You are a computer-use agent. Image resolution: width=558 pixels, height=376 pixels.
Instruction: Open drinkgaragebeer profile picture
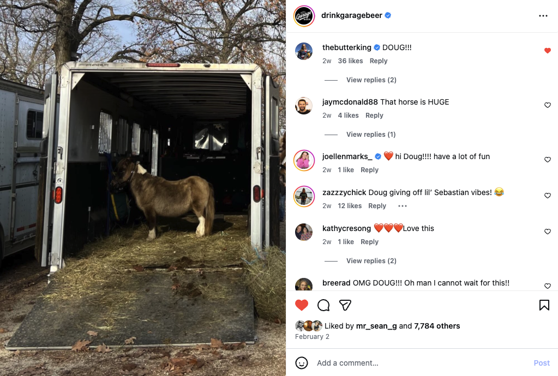coord(304,16)
